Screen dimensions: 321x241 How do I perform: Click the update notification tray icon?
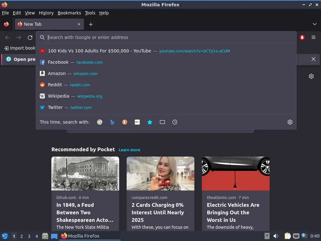pos(304,236)
